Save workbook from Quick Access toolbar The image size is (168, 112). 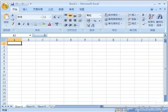point(12,4)
